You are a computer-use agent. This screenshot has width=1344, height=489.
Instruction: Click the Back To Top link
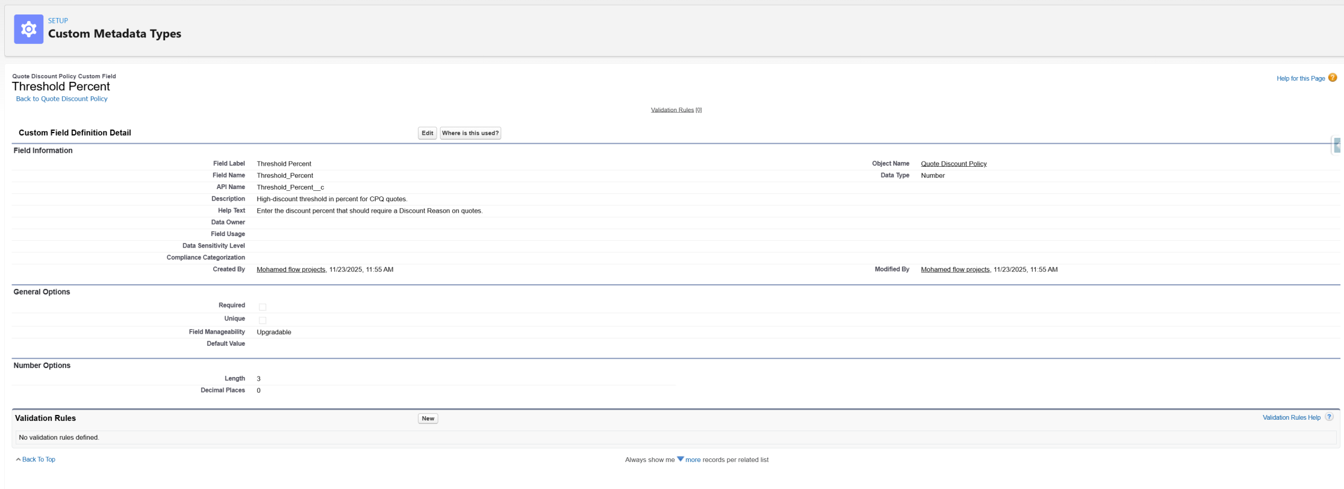39,459
